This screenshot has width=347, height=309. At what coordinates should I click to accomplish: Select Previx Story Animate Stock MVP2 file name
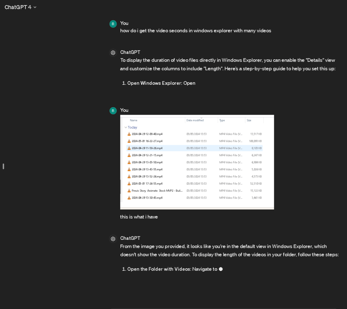[x=157, y=191]
